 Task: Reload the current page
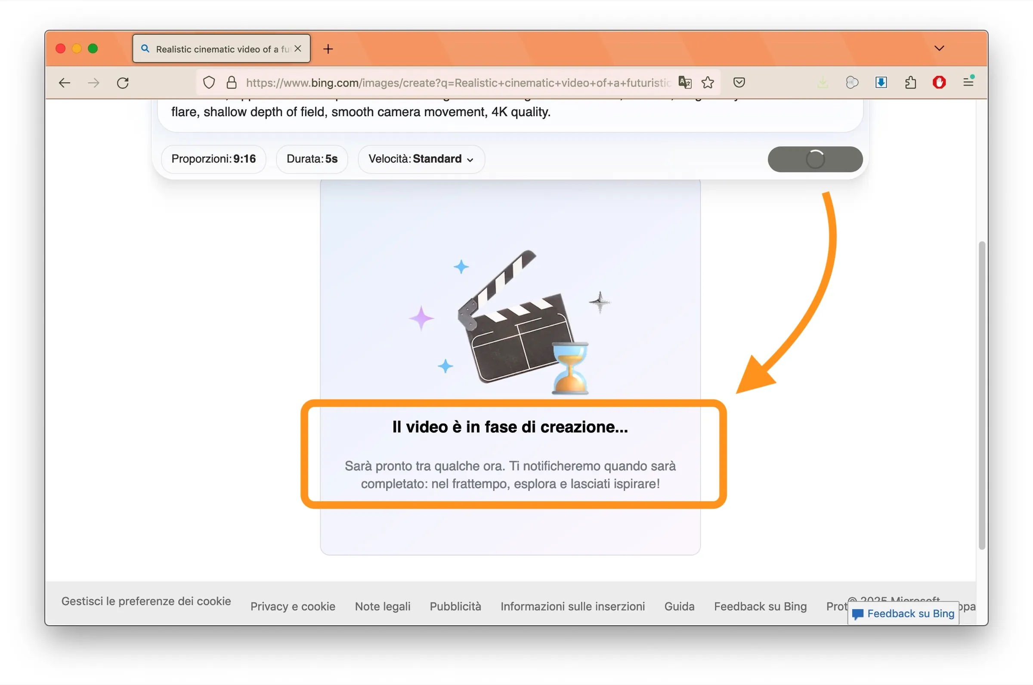click(x=123, y=82)
